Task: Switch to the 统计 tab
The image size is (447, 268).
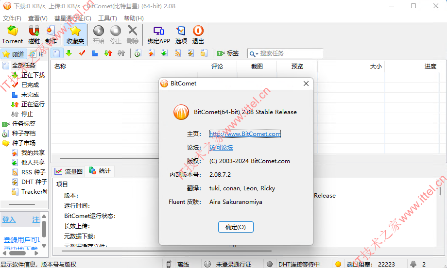Action: pos(100,171)
